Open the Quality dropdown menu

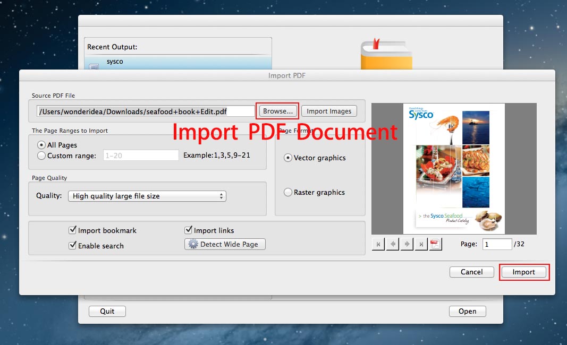tap(147, 196)
